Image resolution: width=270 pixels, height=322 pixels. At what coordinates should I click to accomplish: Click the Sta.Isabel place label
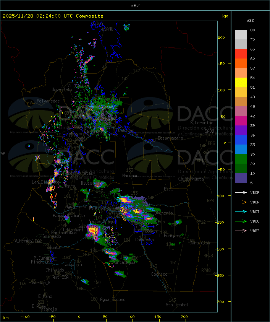(x=177, y=305)
